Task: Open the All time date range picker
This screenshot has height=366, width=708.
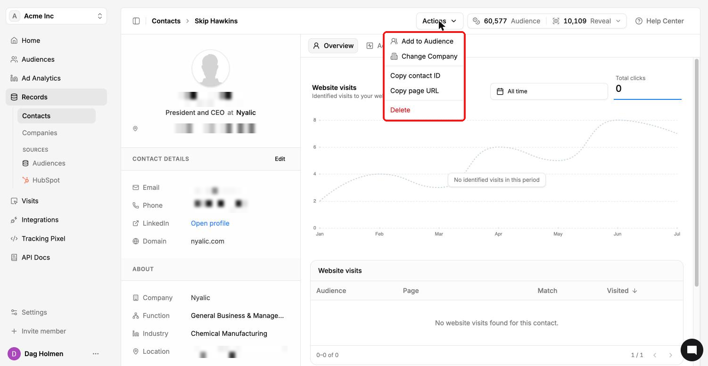Action: tap(549, 91)
